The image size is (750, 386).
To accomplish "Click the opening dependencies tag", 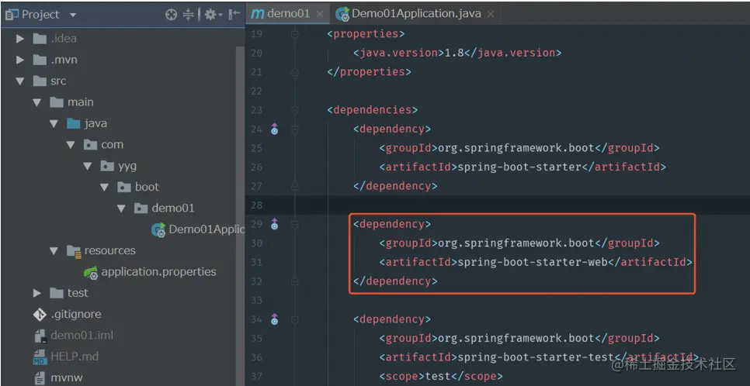I will 373,110.
